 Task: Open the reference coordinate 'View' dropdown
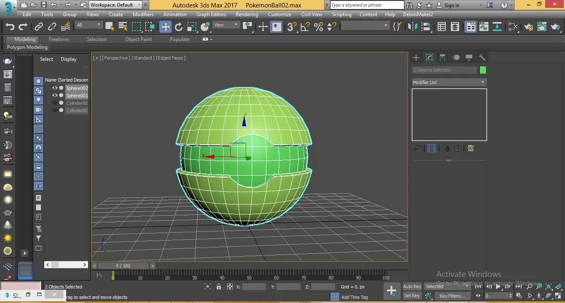click(227, 25)
